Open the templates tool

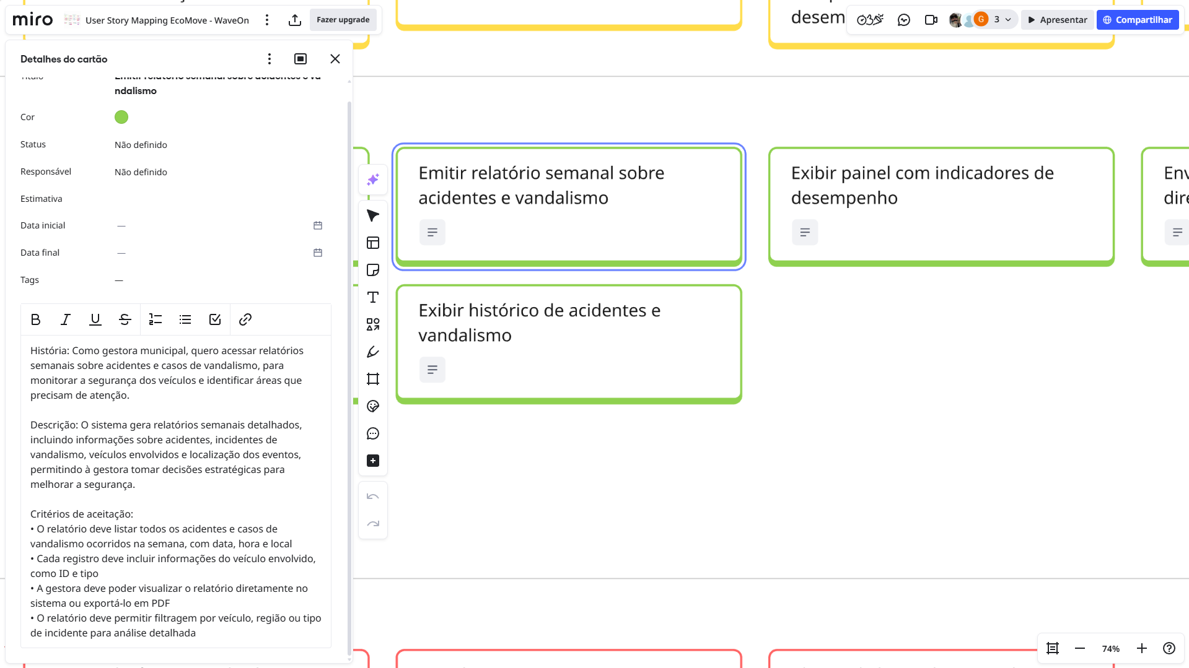point(373,243)
